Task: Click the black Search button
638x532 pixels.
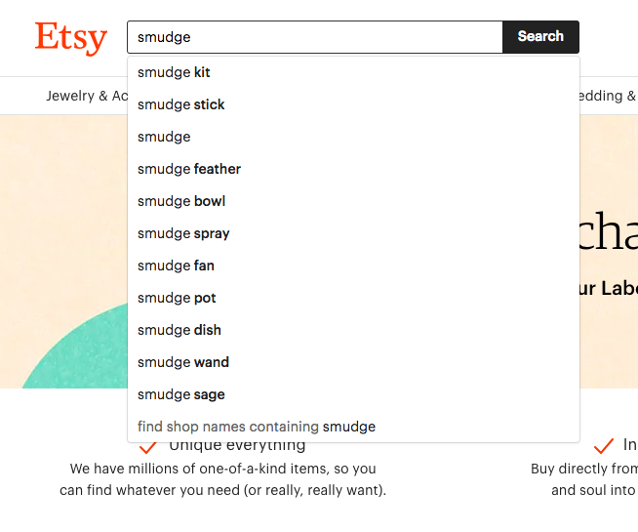Action: coord(540,37)
